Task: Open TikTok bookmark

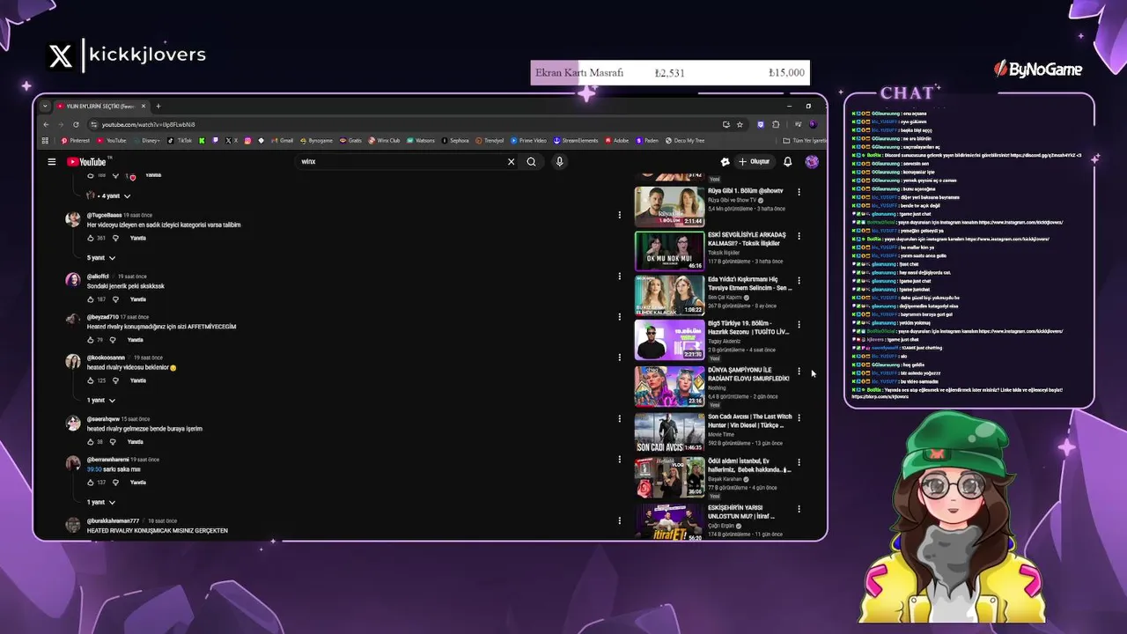Action: 180,141
